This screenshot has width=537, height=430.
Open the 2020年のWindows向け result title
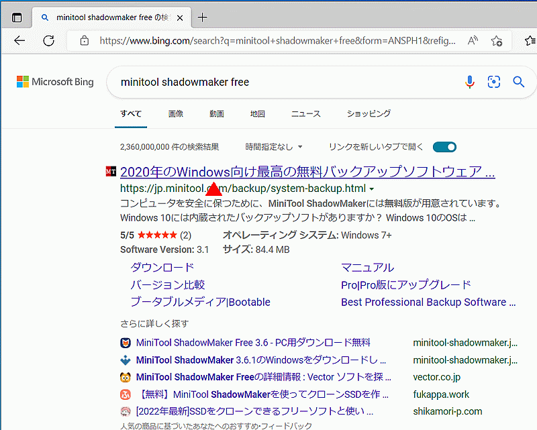pyautogui.click(x=307, y=172)
